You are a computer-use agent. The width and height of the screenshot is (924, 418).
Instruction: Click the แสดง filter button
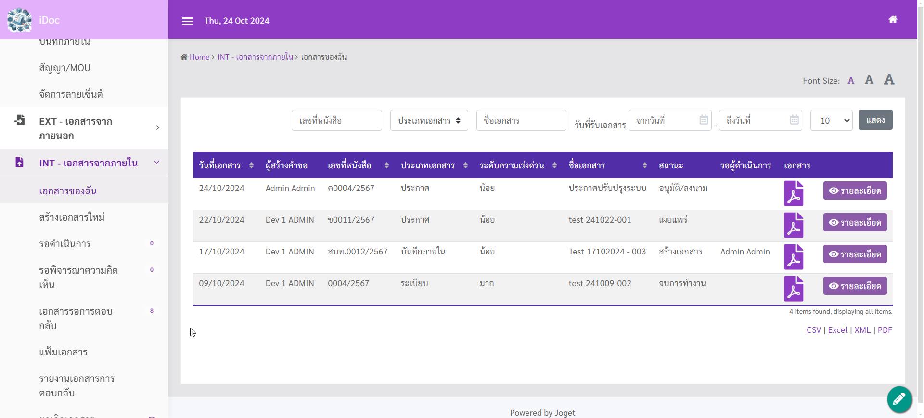click(875, 120)
